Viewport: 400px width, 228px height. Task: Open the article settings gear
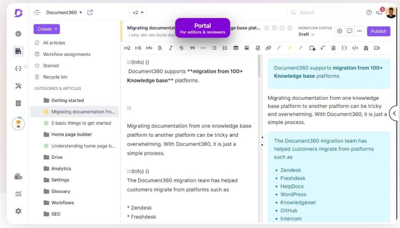click(339, 31)
